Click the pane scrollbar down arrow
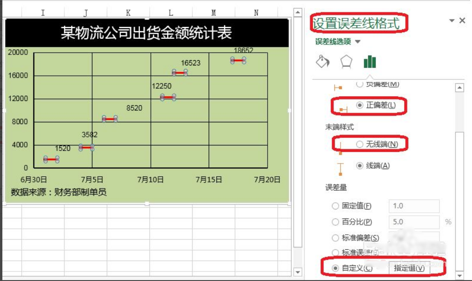 (459, 275)
